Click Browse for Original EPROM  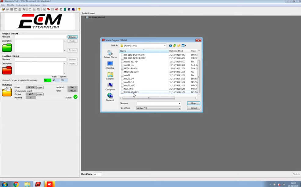pos(72,37)
